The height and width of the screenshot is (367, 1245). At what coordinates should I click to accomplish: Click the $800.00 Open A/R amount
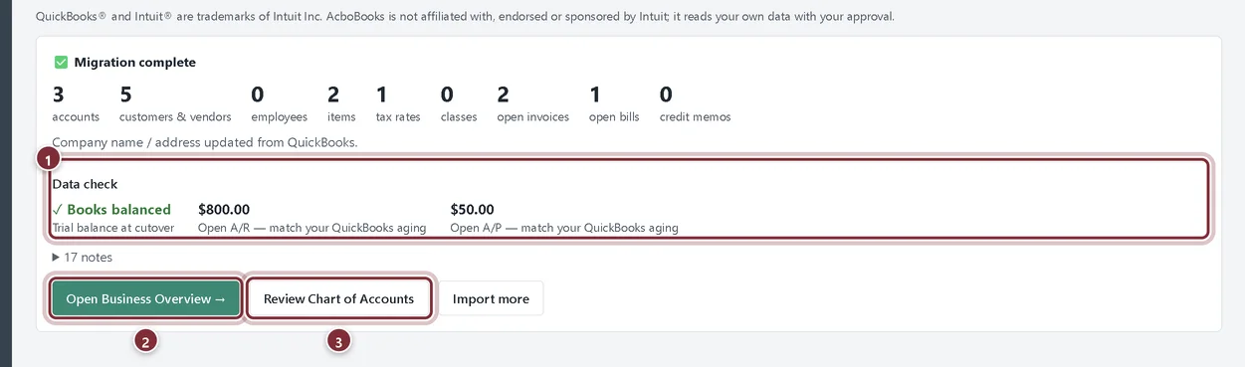[224, 210]
